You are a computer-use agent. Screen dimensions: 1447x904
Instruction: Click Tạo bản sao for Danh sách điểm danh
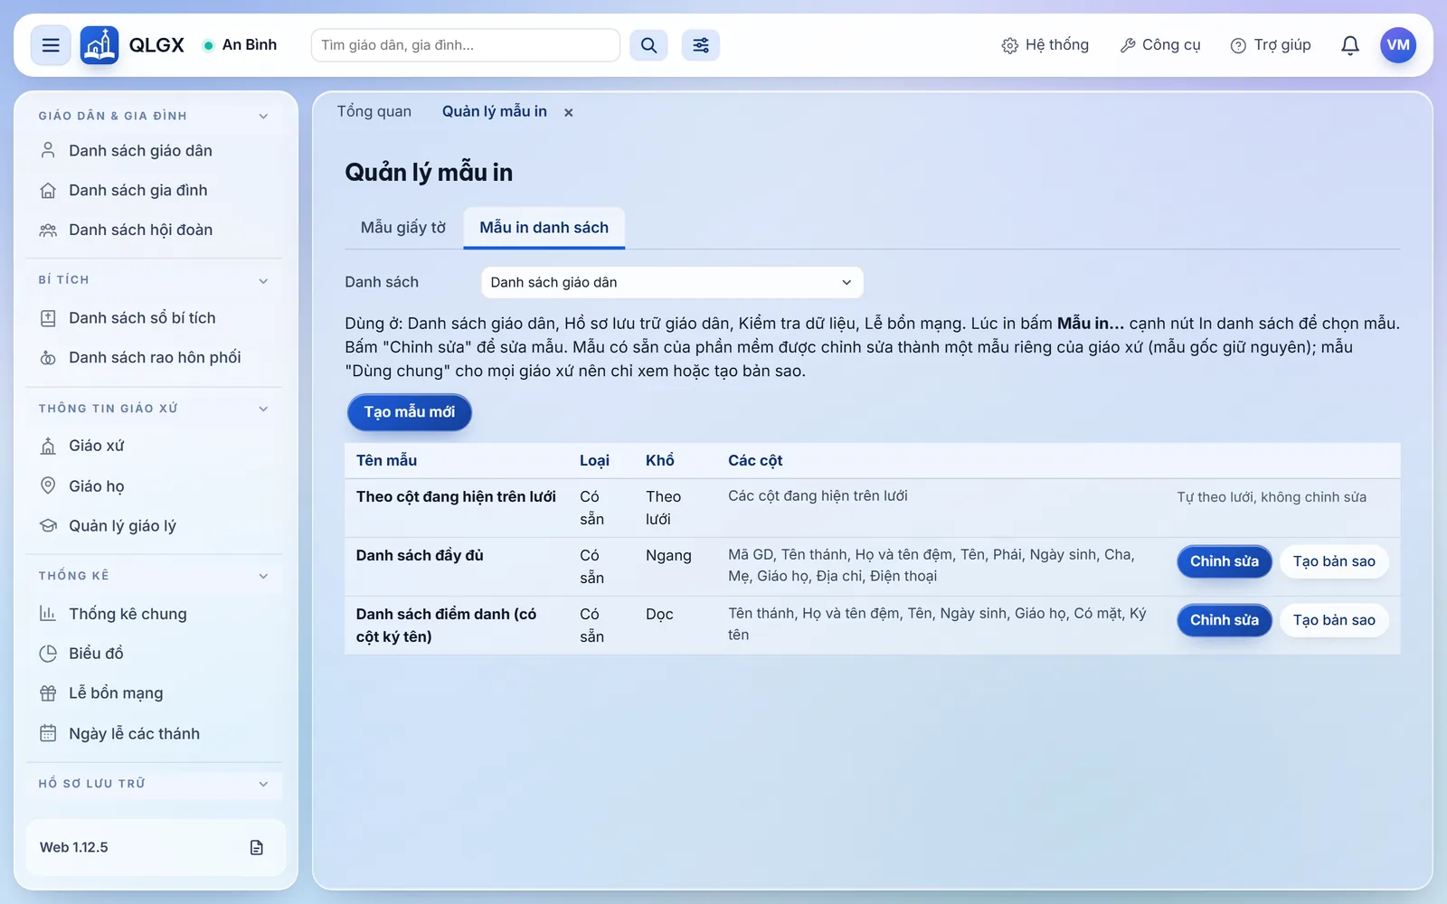[x=1334, y=620]
